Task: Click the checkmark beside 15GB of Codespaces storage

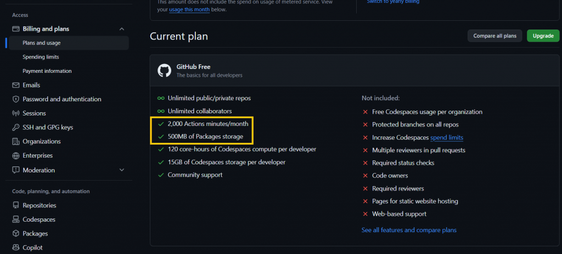Action: click(161, 162)
